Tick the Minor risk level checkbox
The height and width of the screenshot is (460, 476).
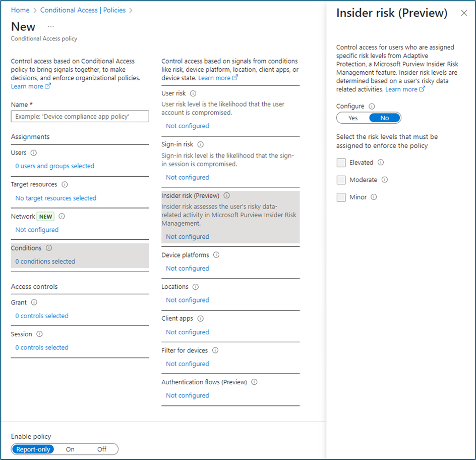(341, 197)
